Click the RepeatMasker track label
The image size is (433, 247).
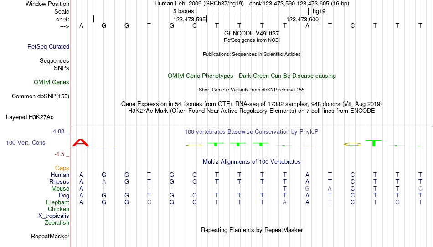tap(50, 236)
